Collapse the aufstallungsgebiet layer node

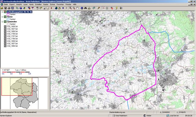2,12
